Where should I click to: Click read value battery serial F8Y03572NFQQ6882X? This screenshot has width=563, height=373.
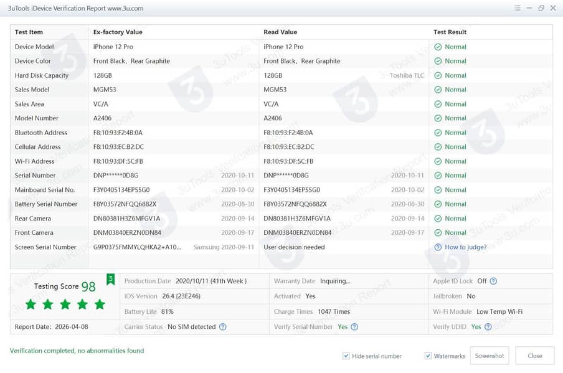295,204
